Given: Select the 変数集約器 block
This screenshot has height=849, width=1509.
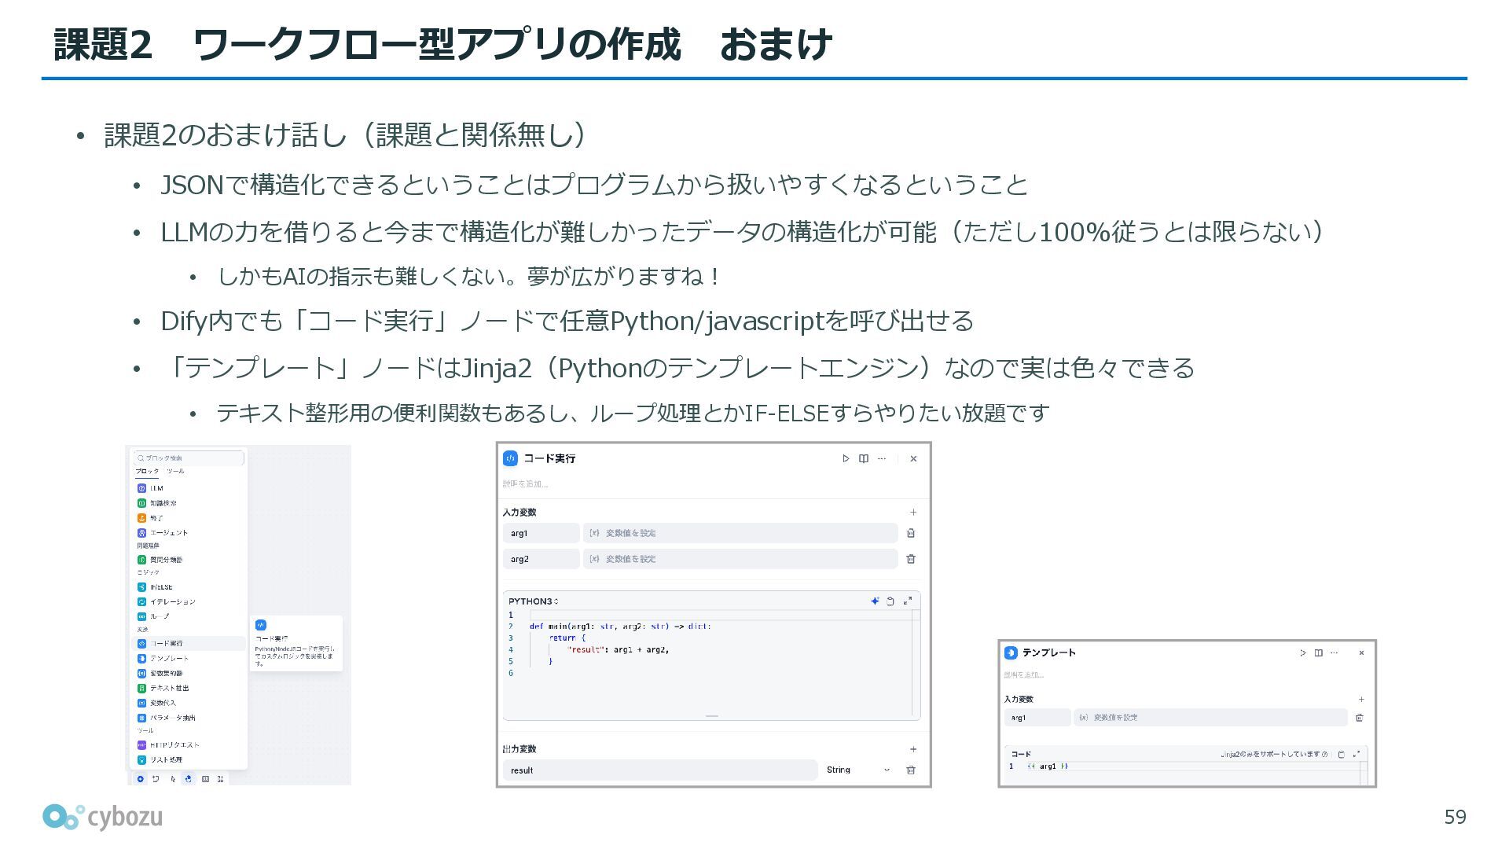Looking at the screenshot, I should pos(189,674).
